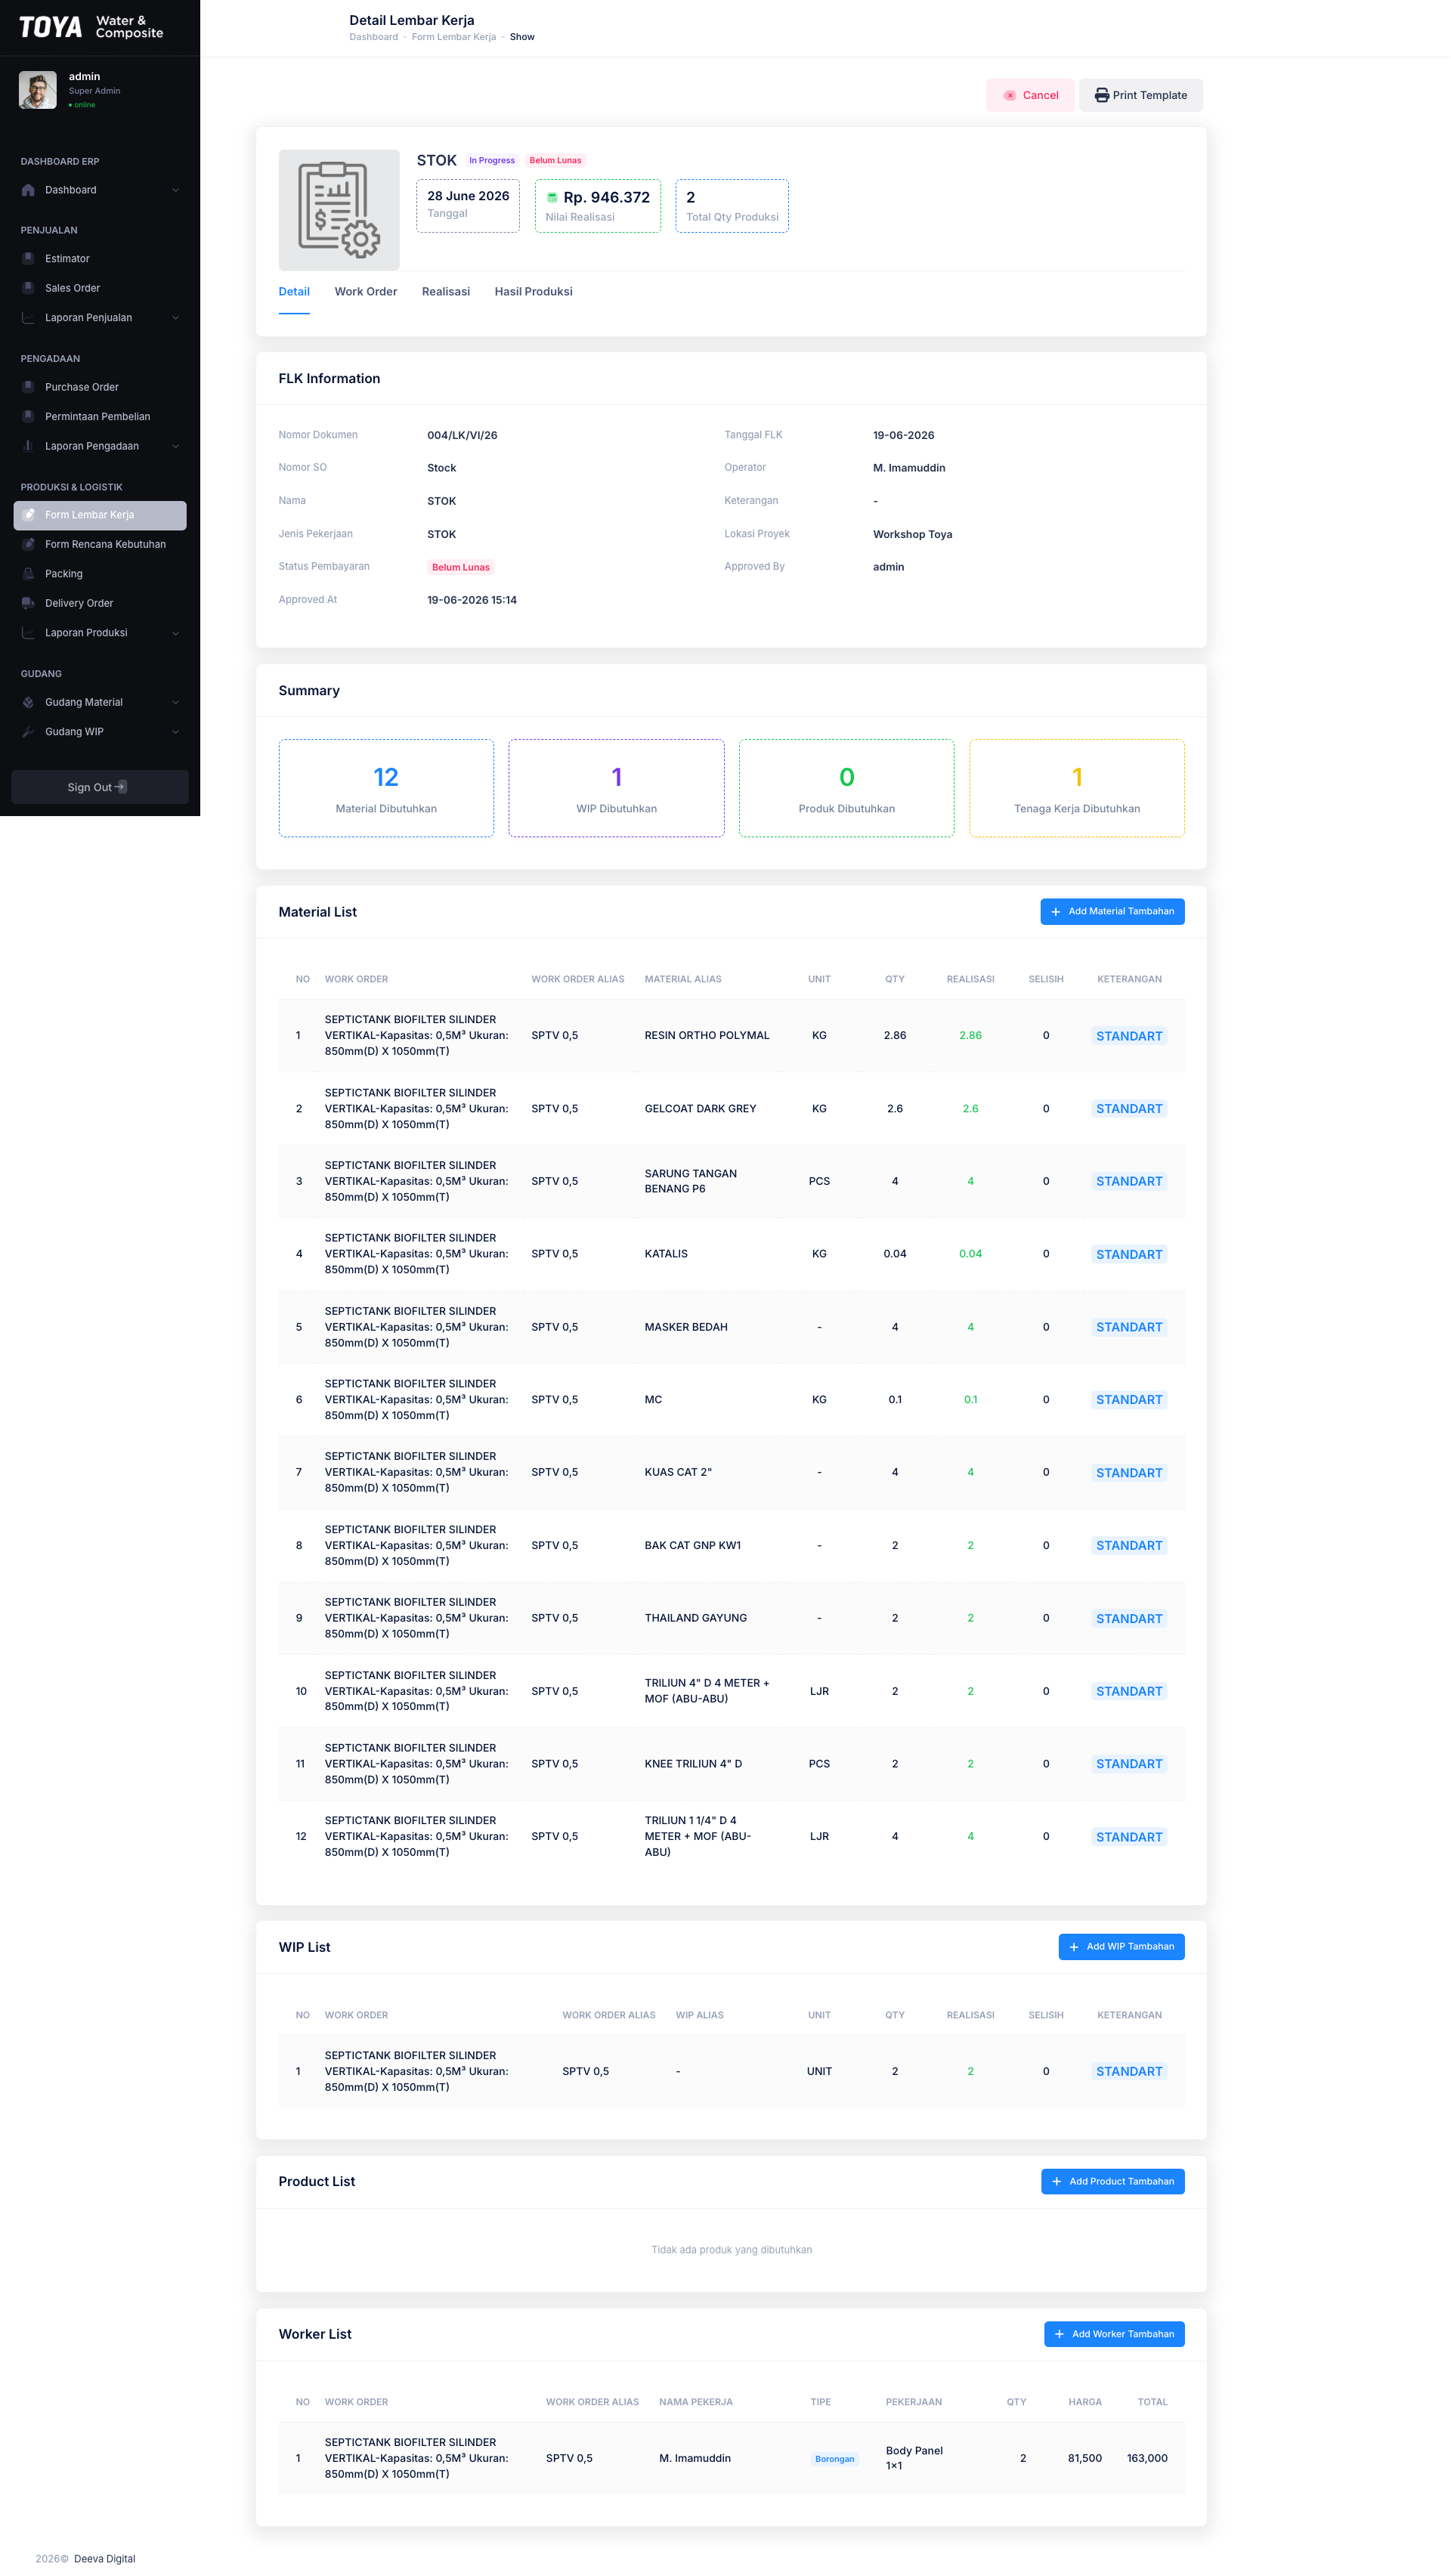Click the Sales Order sidebar icon
1451x2576 pixels.
(x=28, y=288)
